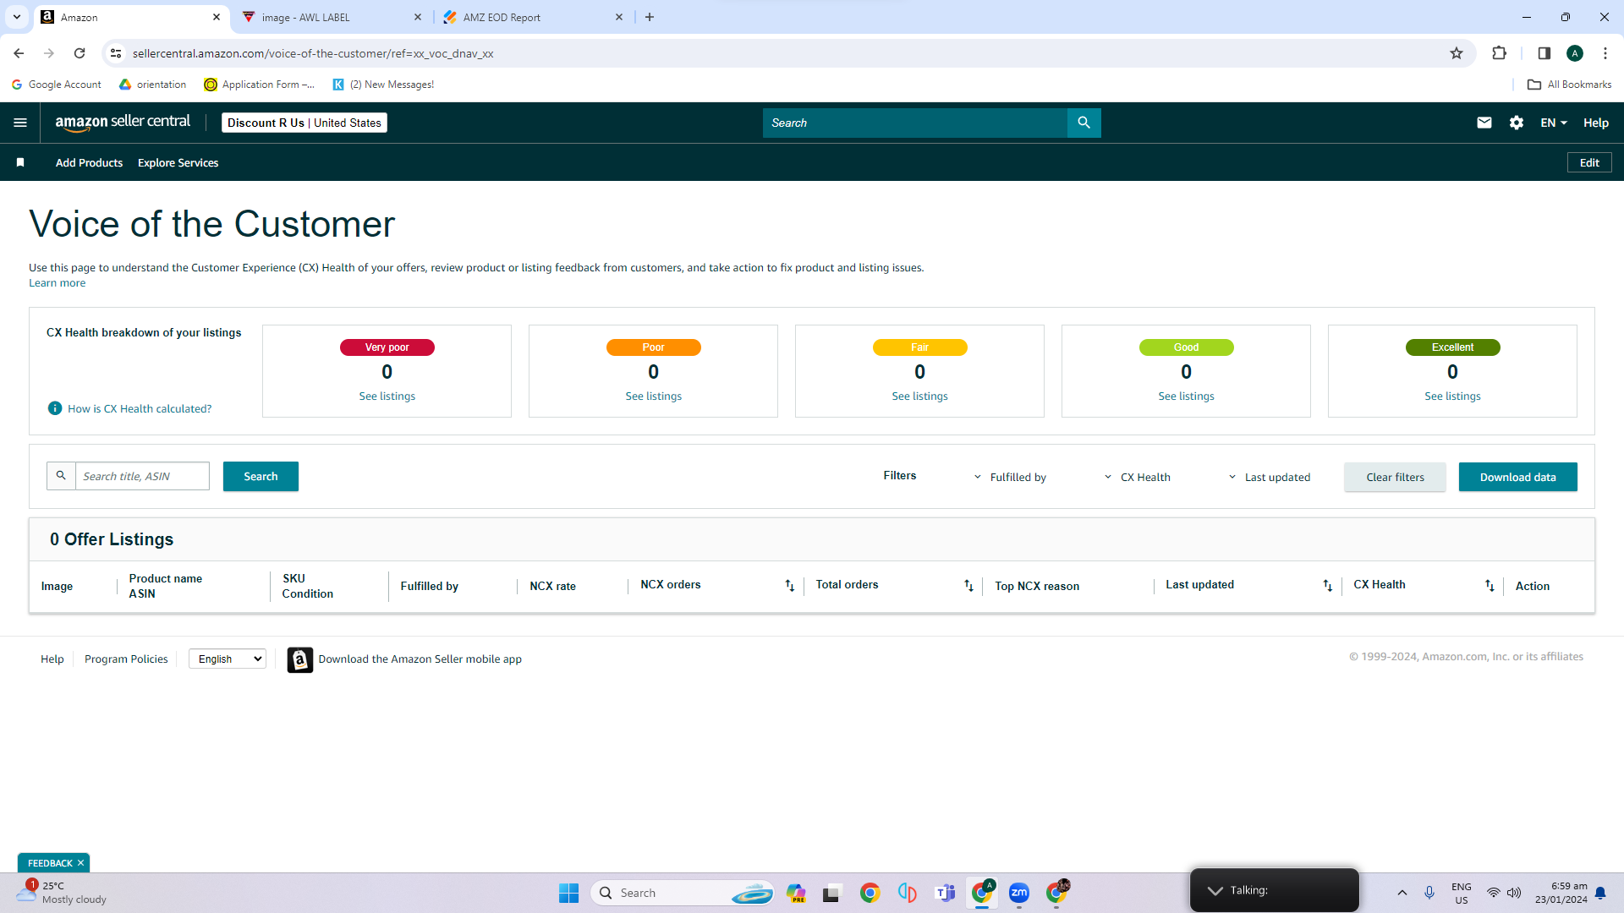Viewport: 1624px width, 913px height.
Task: Open Explore Services menu item
Action: 178,162
